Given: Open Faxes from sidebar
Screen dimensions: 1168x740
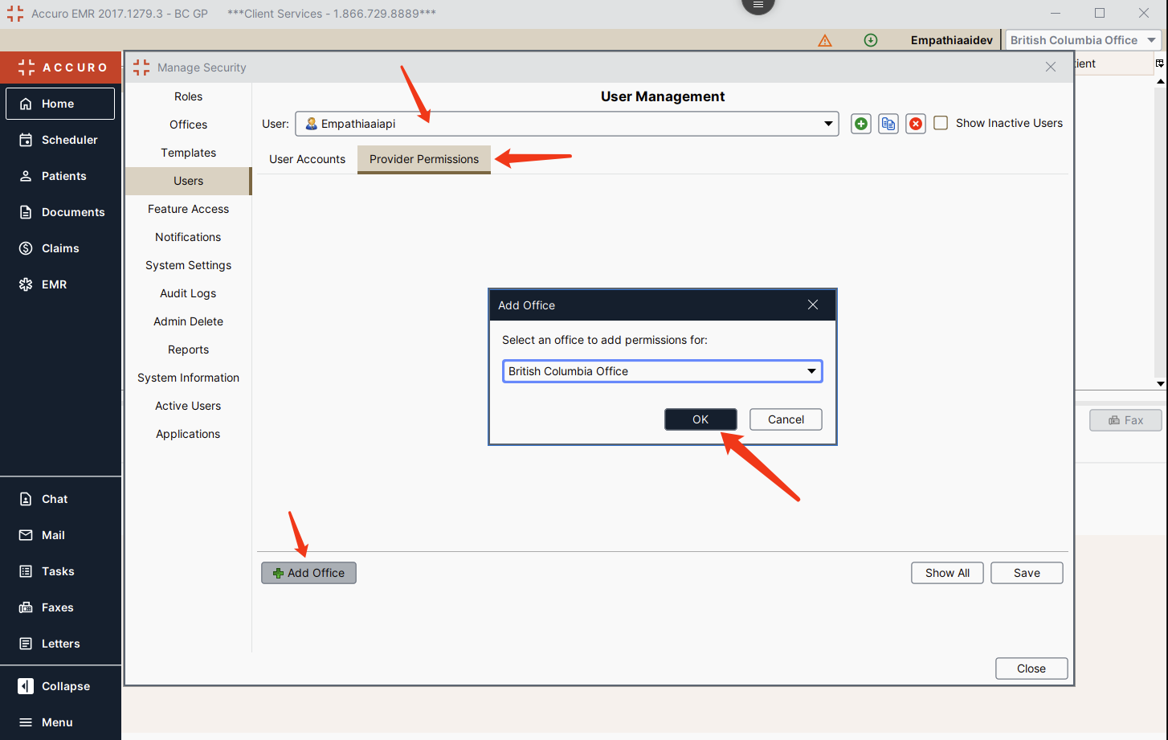Looking at the screenshot, I should (60, 607).
